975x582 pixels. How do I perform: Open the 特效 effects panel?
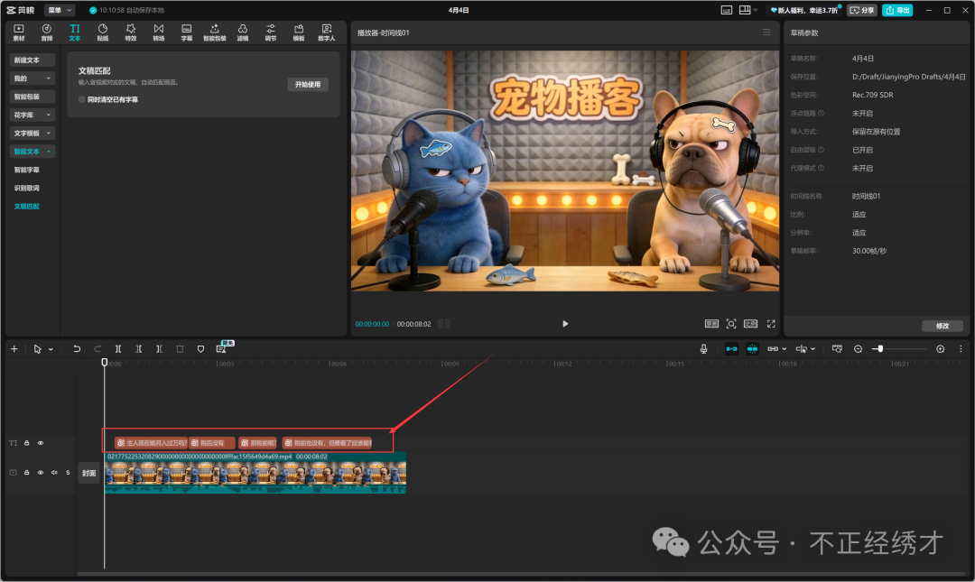coord(131,32)
